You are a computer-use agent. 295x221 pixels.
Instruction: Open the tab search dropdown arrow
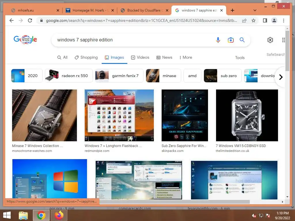click(255, 10)
